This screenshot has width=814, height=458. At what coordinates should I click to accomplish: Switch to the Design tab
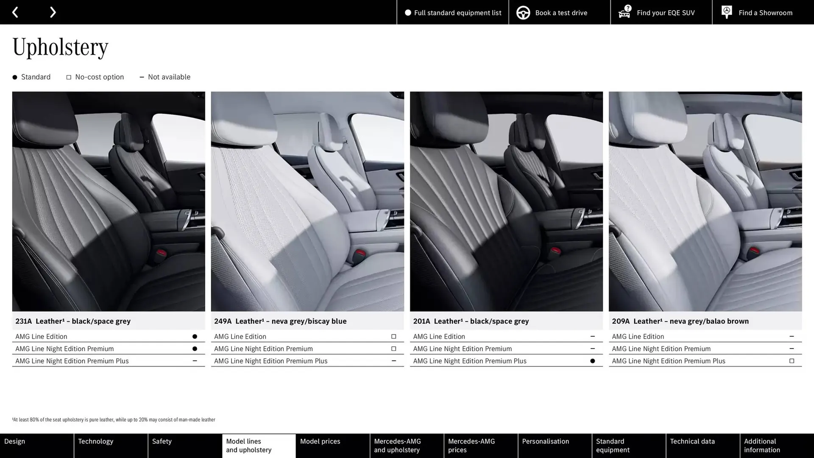(x=36, y=446)
